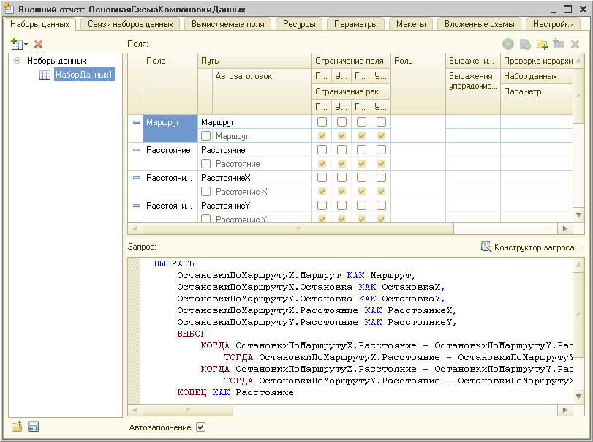
Task: Click the load from file folder icon
Action: [x=17, y=427]
